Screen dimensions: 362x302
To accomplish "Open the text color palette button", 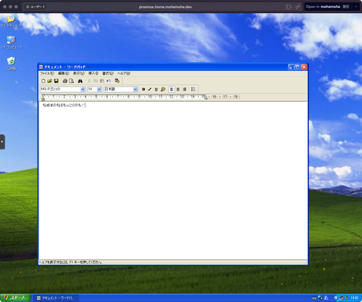I will click(x=163, y=90).
